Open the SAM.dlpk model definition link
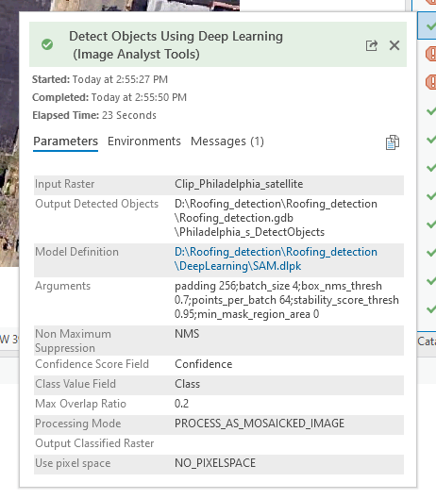 point(276,258)
